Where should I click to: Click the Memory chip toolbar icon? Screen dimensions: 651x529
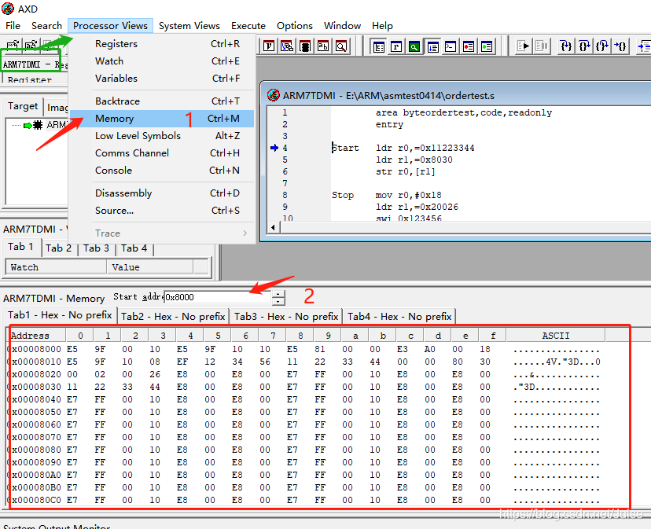[x=305, y=46]
